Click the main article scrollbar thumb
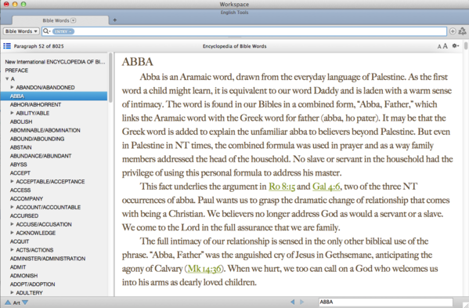This screenshot has height=308, width=469. point(466,45)
